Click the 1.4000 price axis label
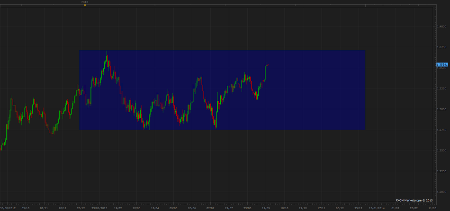This screenshot has height=211, width=450. point(441,26)
